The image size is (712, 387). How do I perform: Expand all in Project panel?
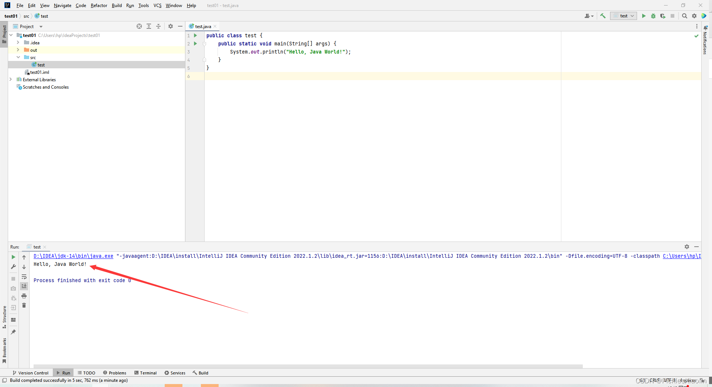149,26
